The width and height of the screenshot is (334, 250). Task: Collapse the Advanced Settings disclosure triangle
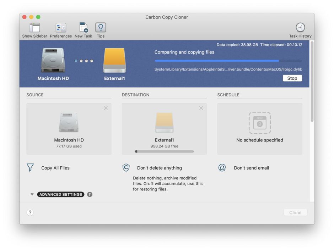(x=32, y=194)
